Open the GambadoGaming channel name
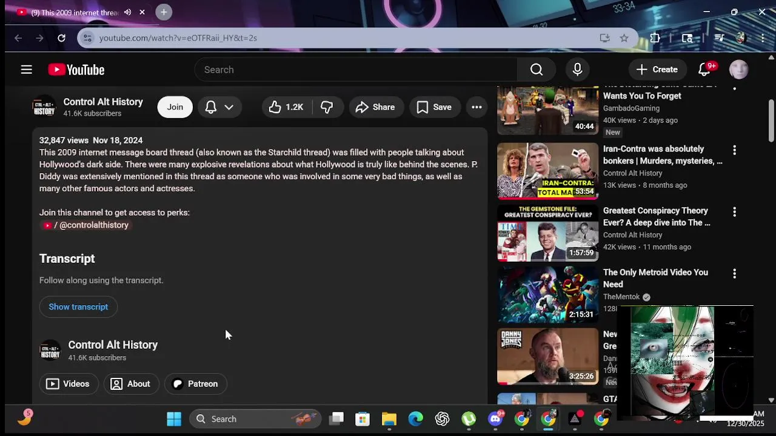This screenshot has width=776, height=436. (x=631, y=108)
